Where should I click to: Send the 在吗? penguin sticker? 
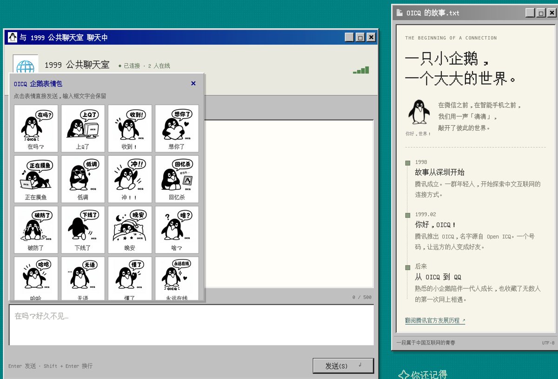(36, 128)
